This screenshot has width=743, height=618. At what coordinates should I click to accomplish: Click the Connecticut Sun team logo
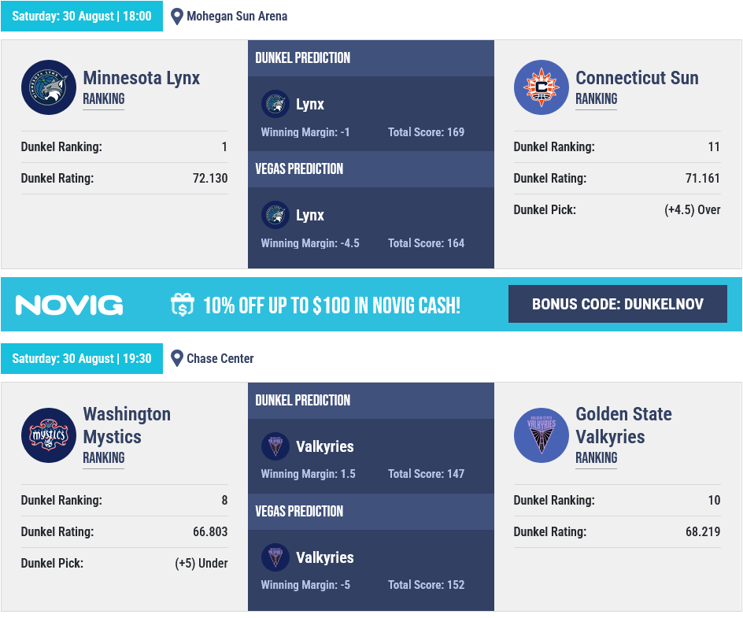coord(542,87)
